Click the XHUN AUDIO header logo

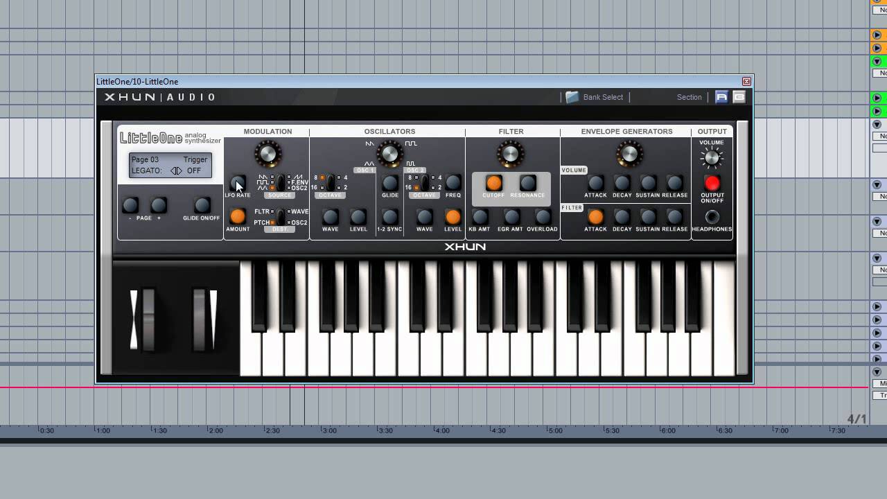[160, 97]
